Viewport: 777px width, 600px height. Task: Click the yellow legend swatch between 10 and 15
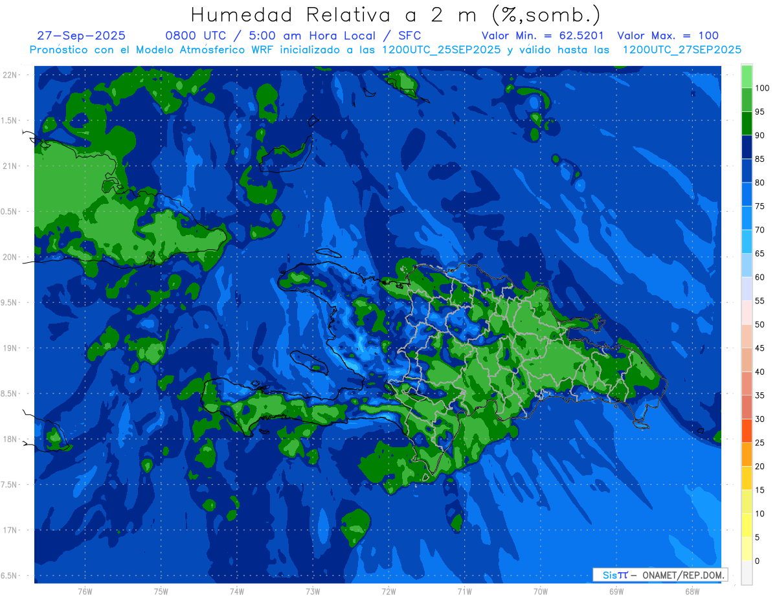pos(747,502)
